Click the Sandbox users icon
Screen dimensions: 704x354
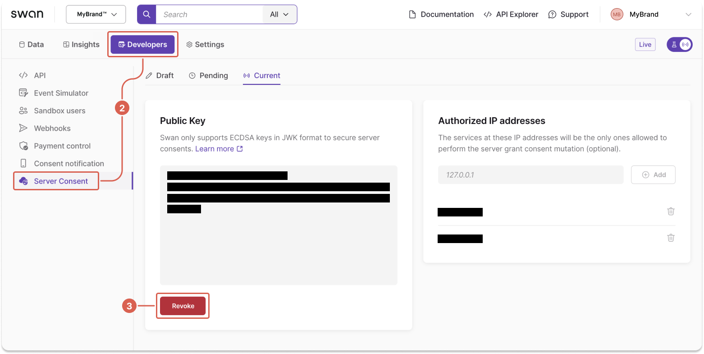coord(23,110)
